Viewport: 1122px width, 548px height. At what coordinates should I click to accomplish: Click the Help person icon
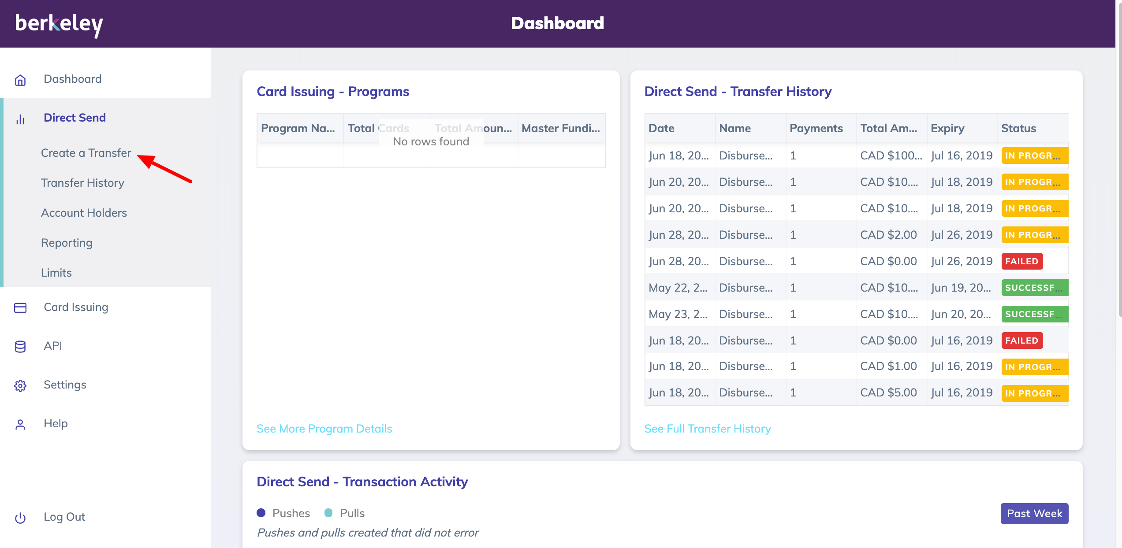(x=20, y=424)
